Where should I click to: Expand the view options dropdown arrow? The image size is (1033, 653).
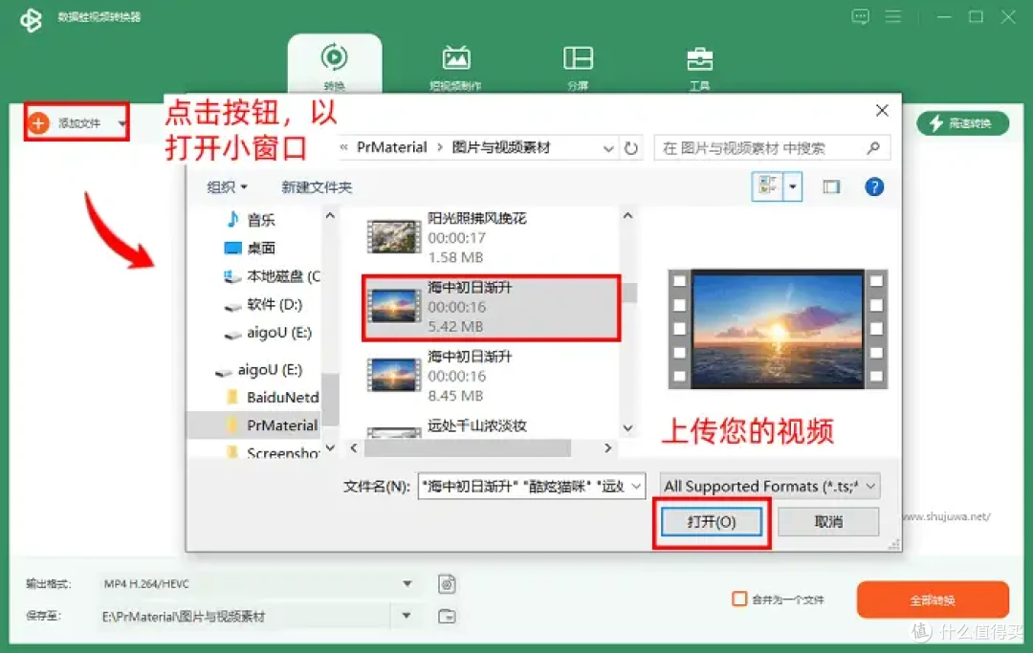click(793, 187)
